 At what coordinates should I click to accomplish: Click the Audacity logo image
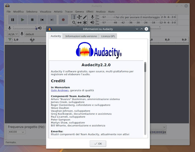(x=99, y=50)
